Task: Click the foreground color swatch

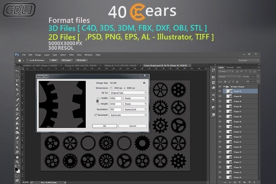Action: (16, 169)
